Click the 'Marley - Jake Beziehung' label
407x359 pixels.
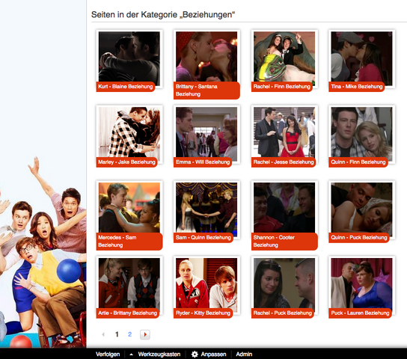point(126,162)
